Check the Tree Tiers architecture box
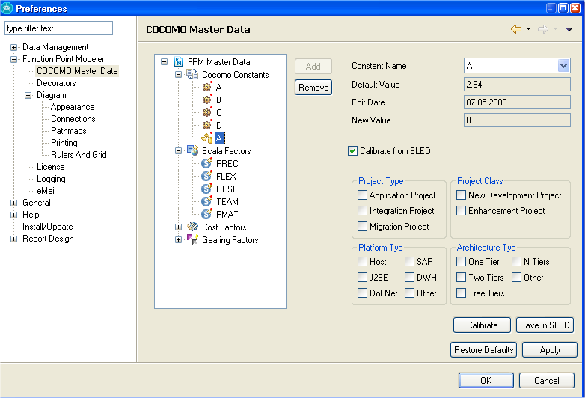 (x=461, y=293)
